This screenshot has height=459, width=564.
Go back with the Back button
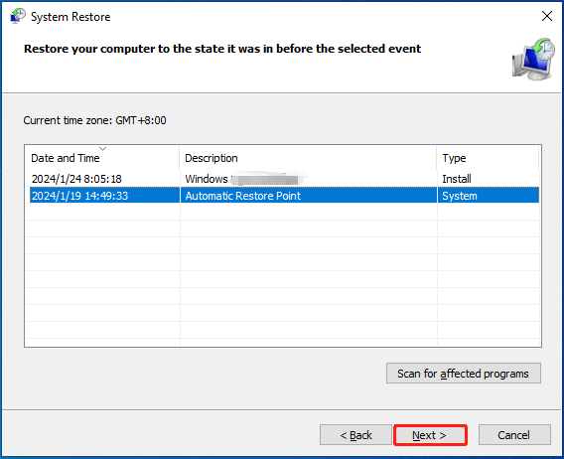(355, 435)
